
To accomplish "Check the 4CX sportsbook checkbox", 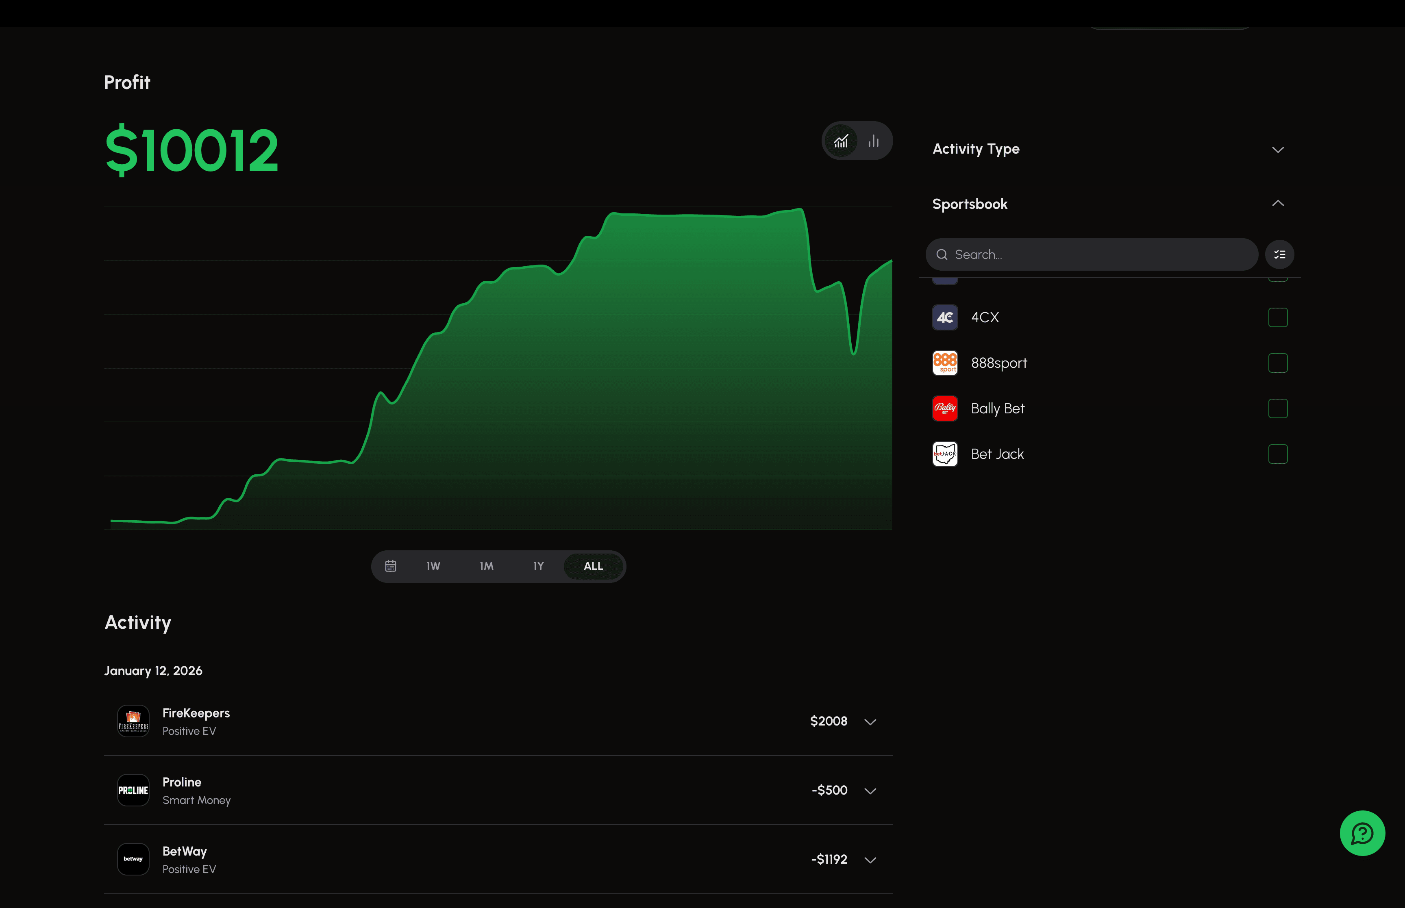I will (x=1278, y=317).
